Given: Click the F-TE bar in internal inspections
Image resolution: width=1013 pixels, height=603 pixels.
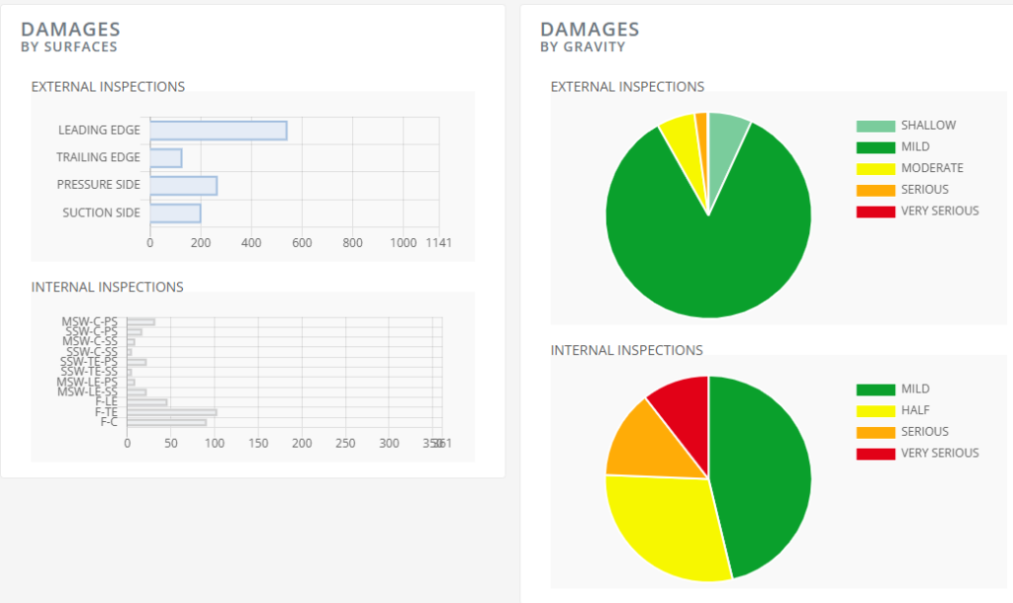Looking at the screenshot, I should click(171, 412).
